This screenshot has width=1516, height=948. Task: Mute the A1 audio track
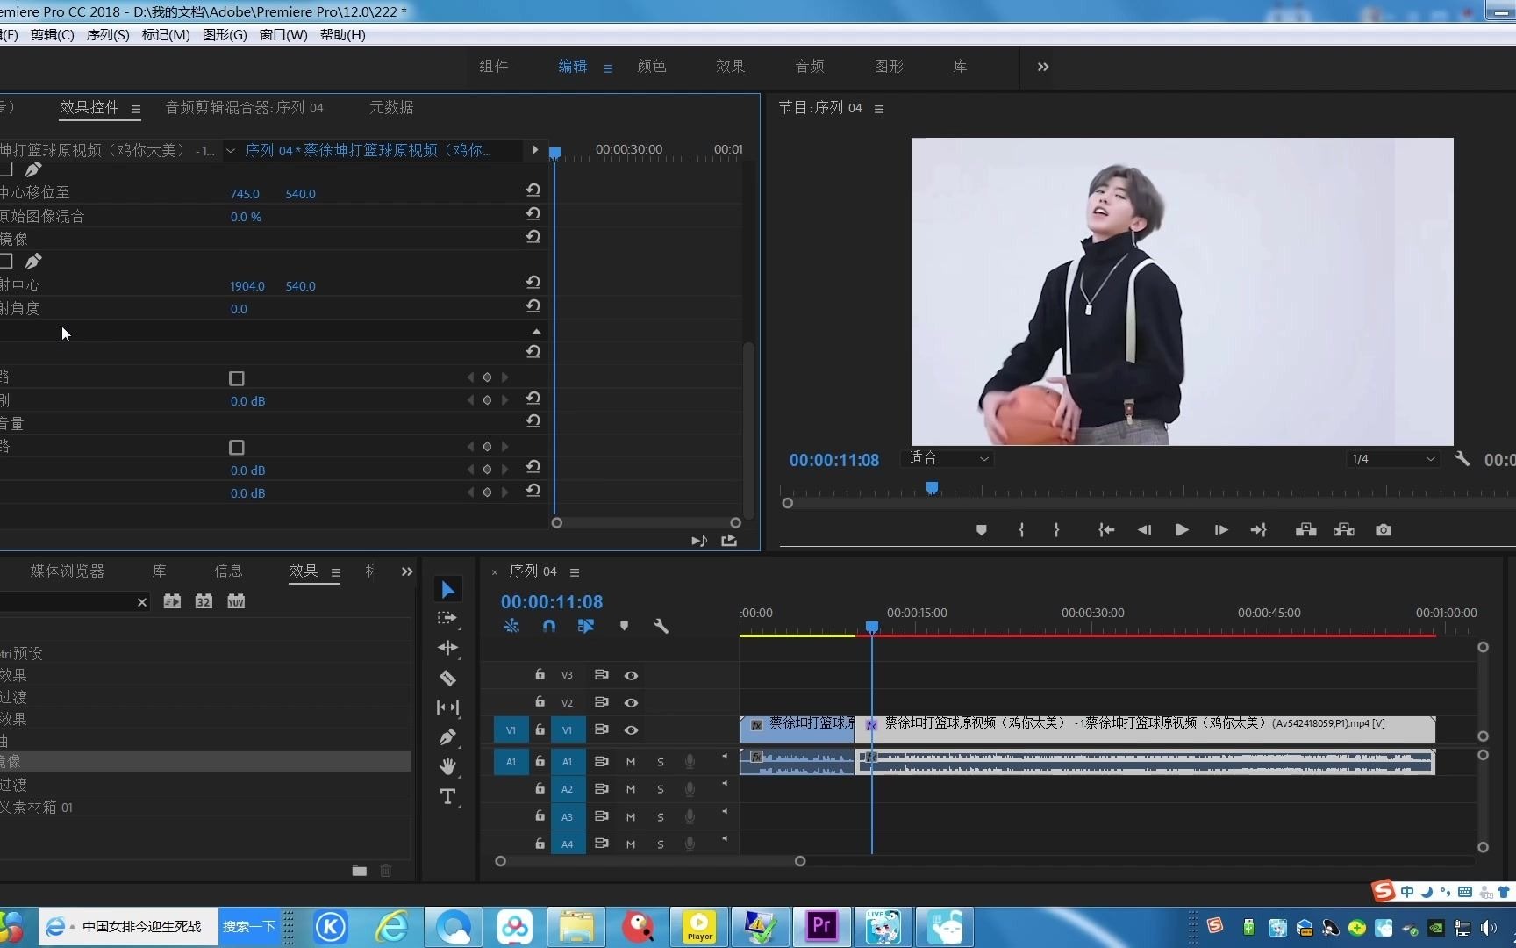coord(630,762)
